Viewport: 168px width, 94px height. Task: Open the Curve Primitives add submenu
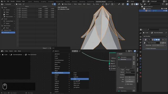(x=61, y=60)
